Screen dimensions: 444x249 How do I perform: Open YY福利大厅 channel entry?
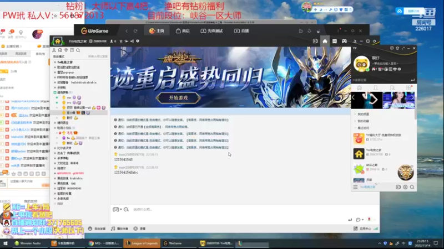384,139
